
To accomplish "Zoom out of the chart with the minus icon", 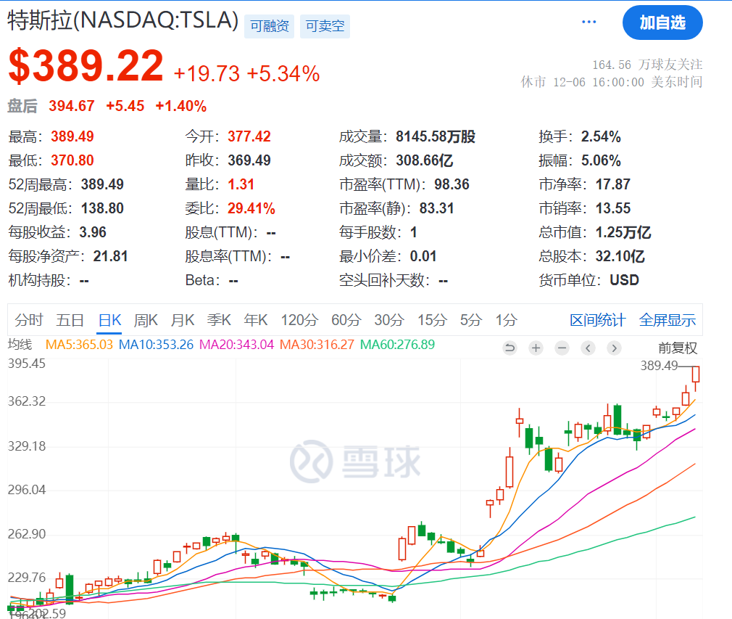I will click(x=562, y=348).
